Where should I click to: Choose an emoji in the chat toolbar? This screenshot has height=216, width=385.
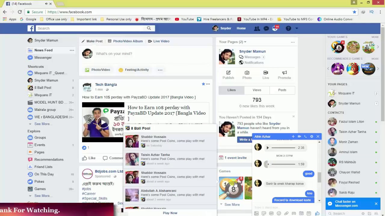pyautogui.click(x=279, y=213)
